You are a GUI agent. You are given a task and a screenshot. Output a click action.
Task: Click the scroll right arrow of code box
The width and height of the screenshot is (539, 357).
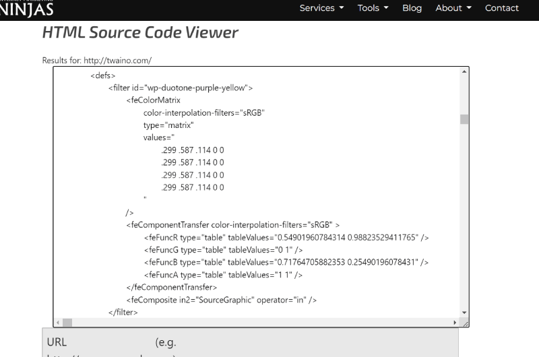click(455, 322)
